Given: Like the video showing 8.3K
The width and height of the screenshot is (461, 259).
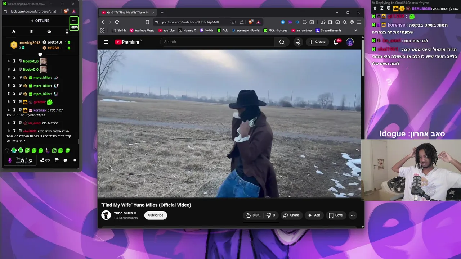Looking at the screenshot, I should click(x=253, y=215).
